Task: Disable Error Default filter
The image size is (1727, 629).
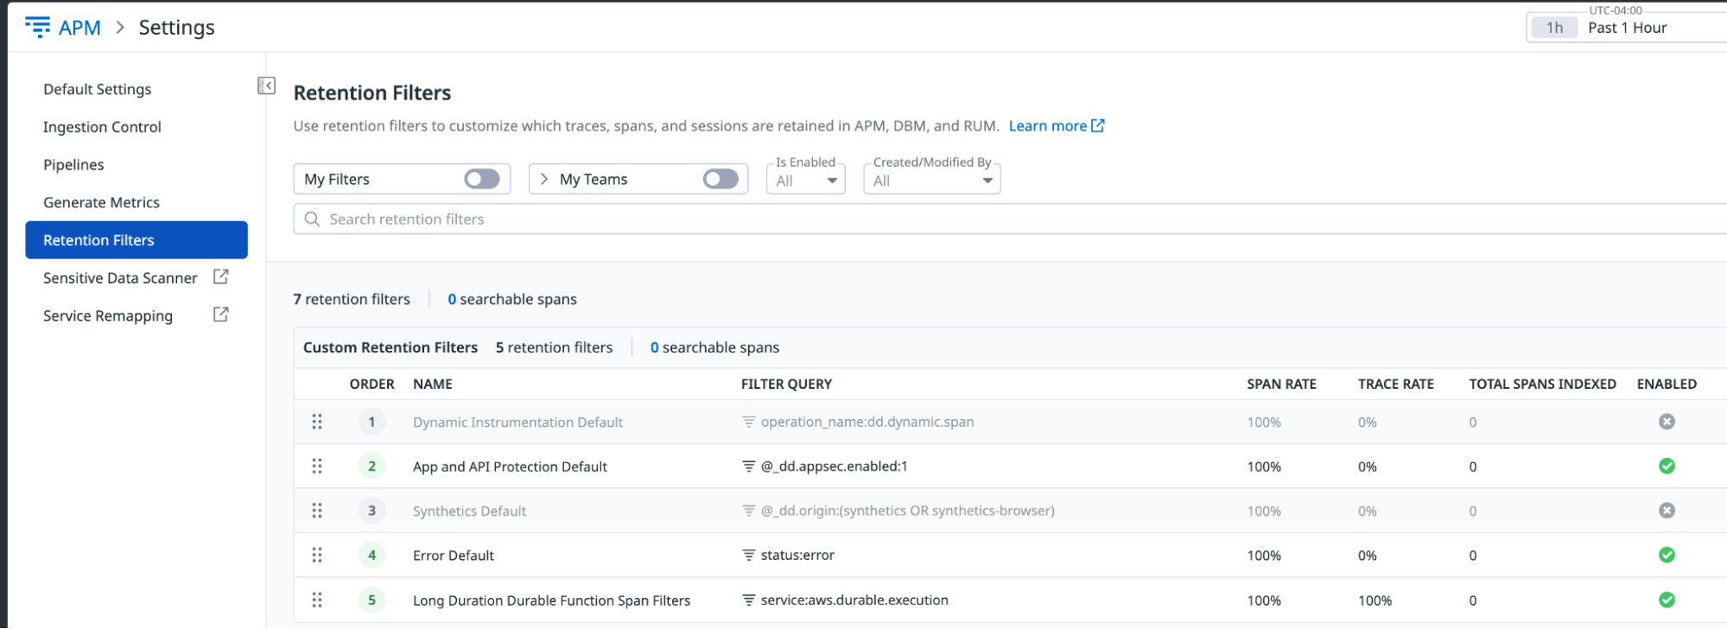Action: pos(1667,555)
